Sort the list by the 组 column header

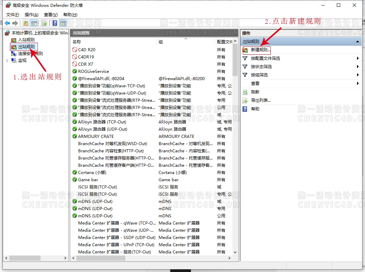[x=185, y=42]
